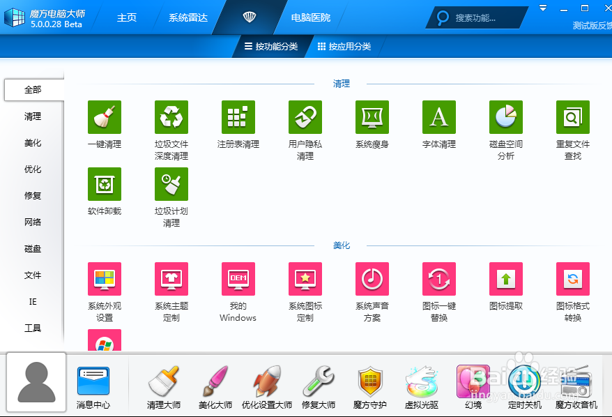Open the 字体清理 font cleaner
This screenshot has width=612, height=417.
click(x=438, y=116)
